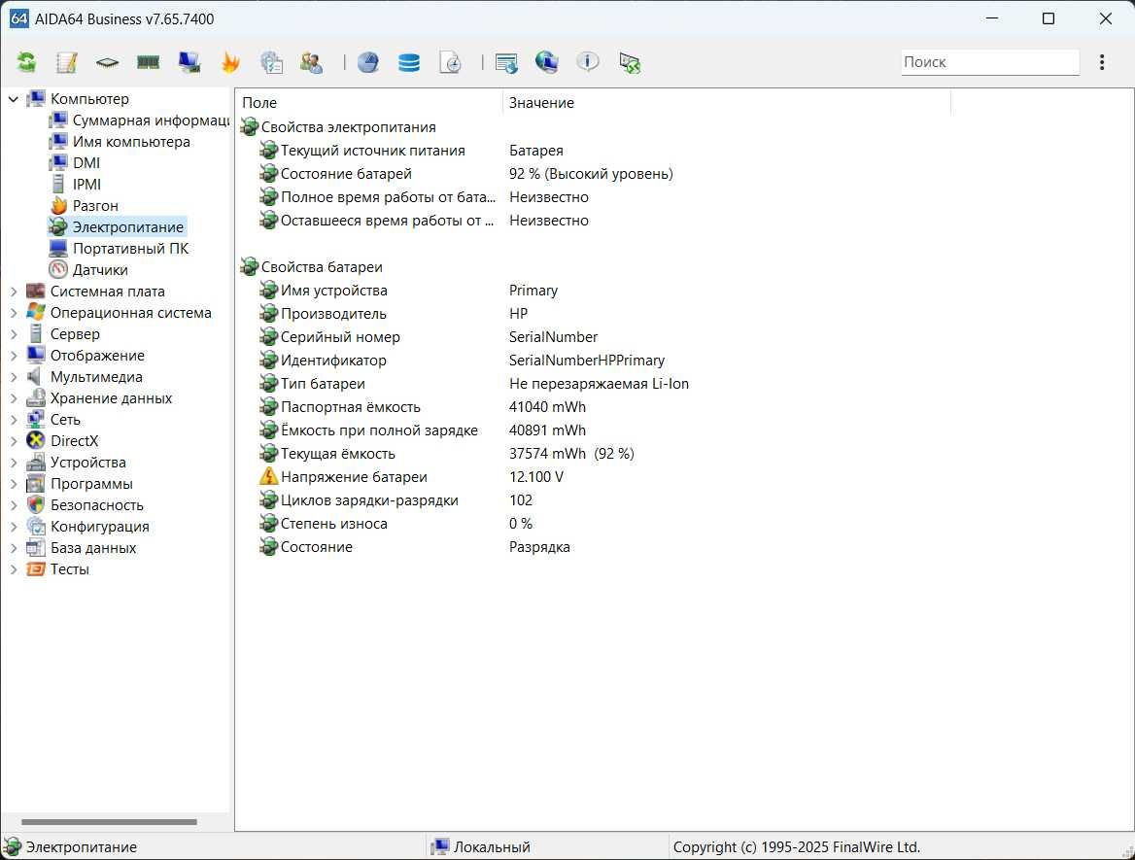Click the Разрядка status value

539,547
